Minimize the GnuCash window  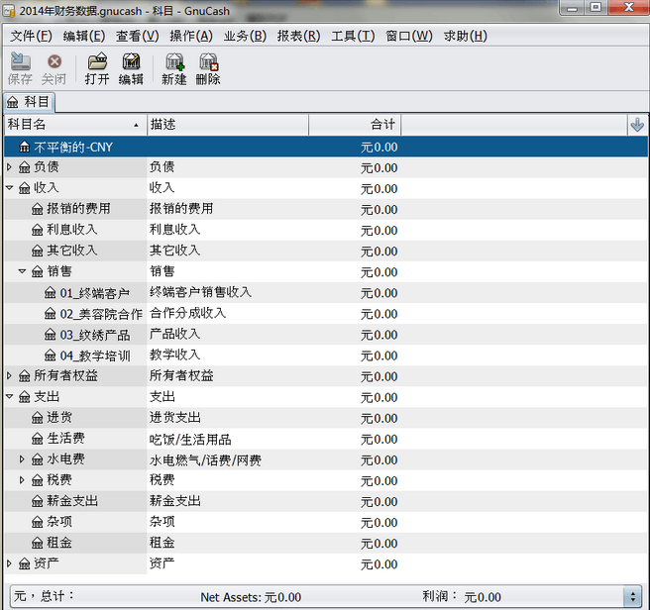point(572,8)
